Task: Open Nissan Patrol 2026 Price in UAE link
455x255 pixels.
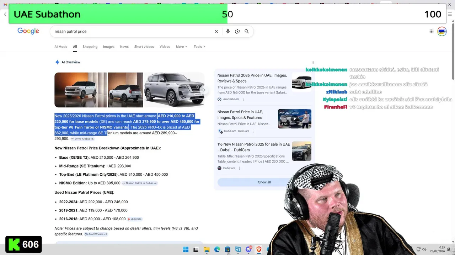Action: point(252,78)
